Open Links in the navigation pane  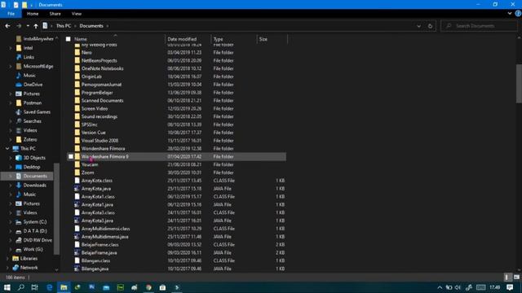[x=29, y=57]
